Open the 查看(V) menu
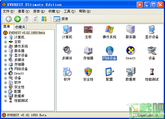Viewport: 165px width, 119px height. pos(24,11)
